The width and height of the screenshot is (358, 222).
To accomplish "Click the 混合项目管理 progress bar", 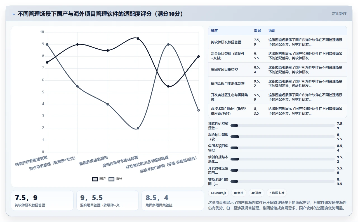I will coord(282,137).
